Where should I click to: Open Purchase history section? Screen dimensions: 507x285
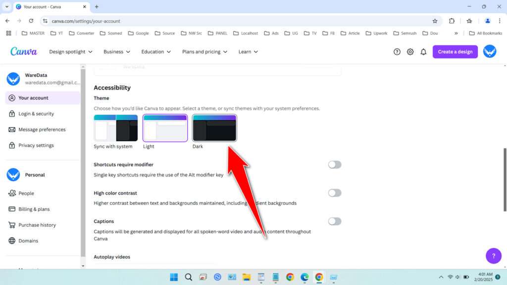click(x=43, y=225)
